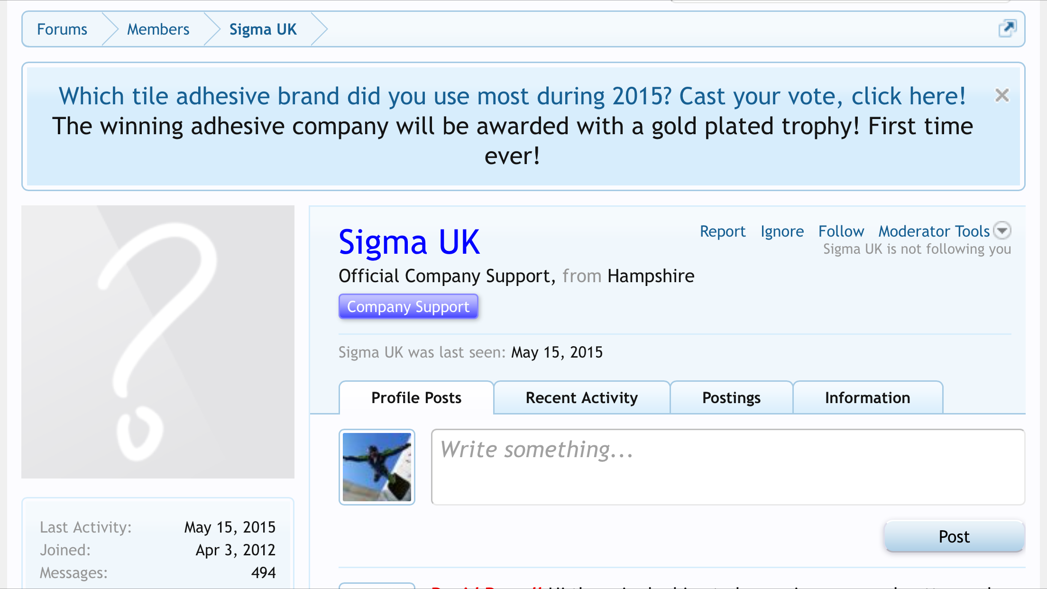
Task: Select the Profile Posts tab
Action: (416, 397)
